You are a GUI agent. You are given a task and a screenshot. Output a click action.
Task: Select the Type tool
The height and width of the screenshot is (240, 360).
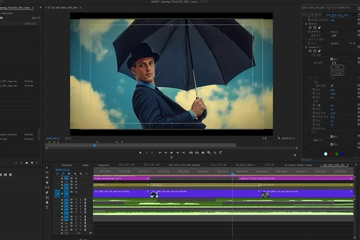pyautogui.click(x=47, y=207)
